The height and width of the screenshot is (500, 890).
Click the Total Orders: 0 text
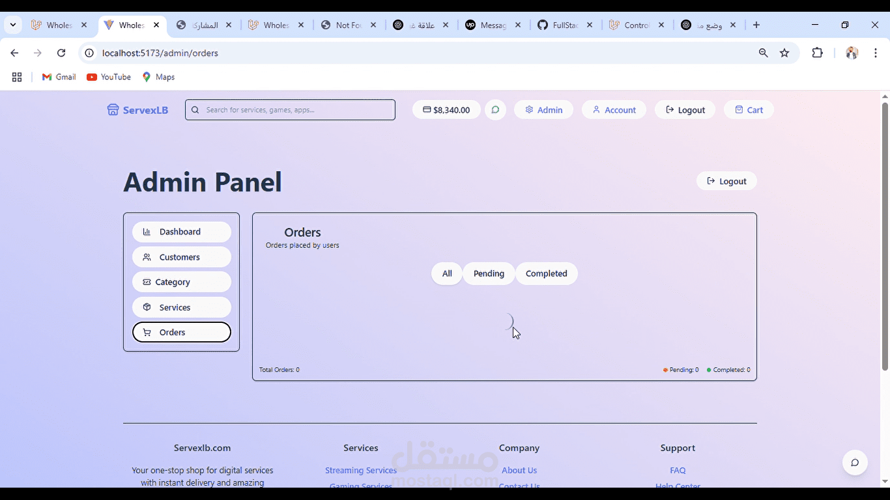[x=280, y=370]
